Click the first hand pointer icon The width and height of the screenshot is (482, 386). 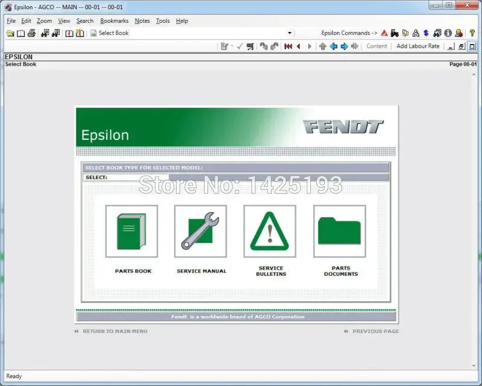pyautogui.click(x=264, y=46)
